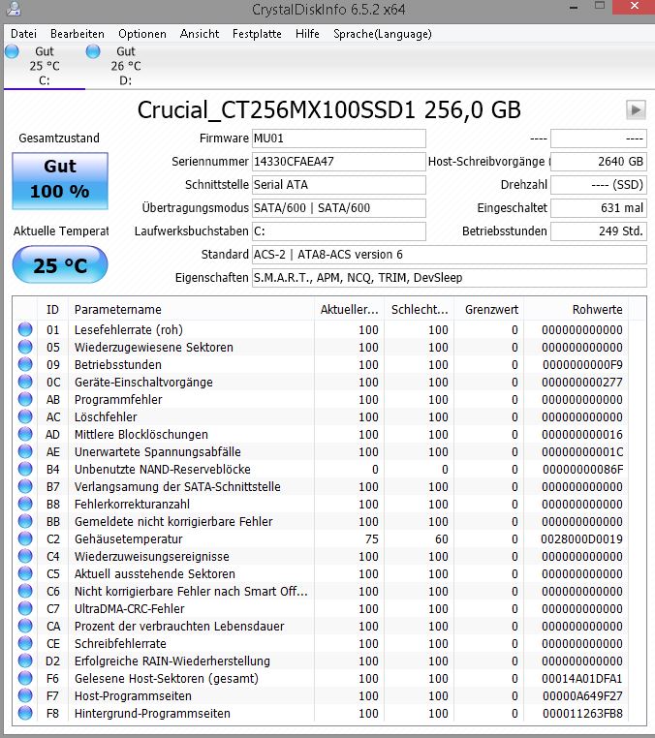655x738 pixels.
Task: Click the Gut 100 % health status button
Action: coord(60,181)
